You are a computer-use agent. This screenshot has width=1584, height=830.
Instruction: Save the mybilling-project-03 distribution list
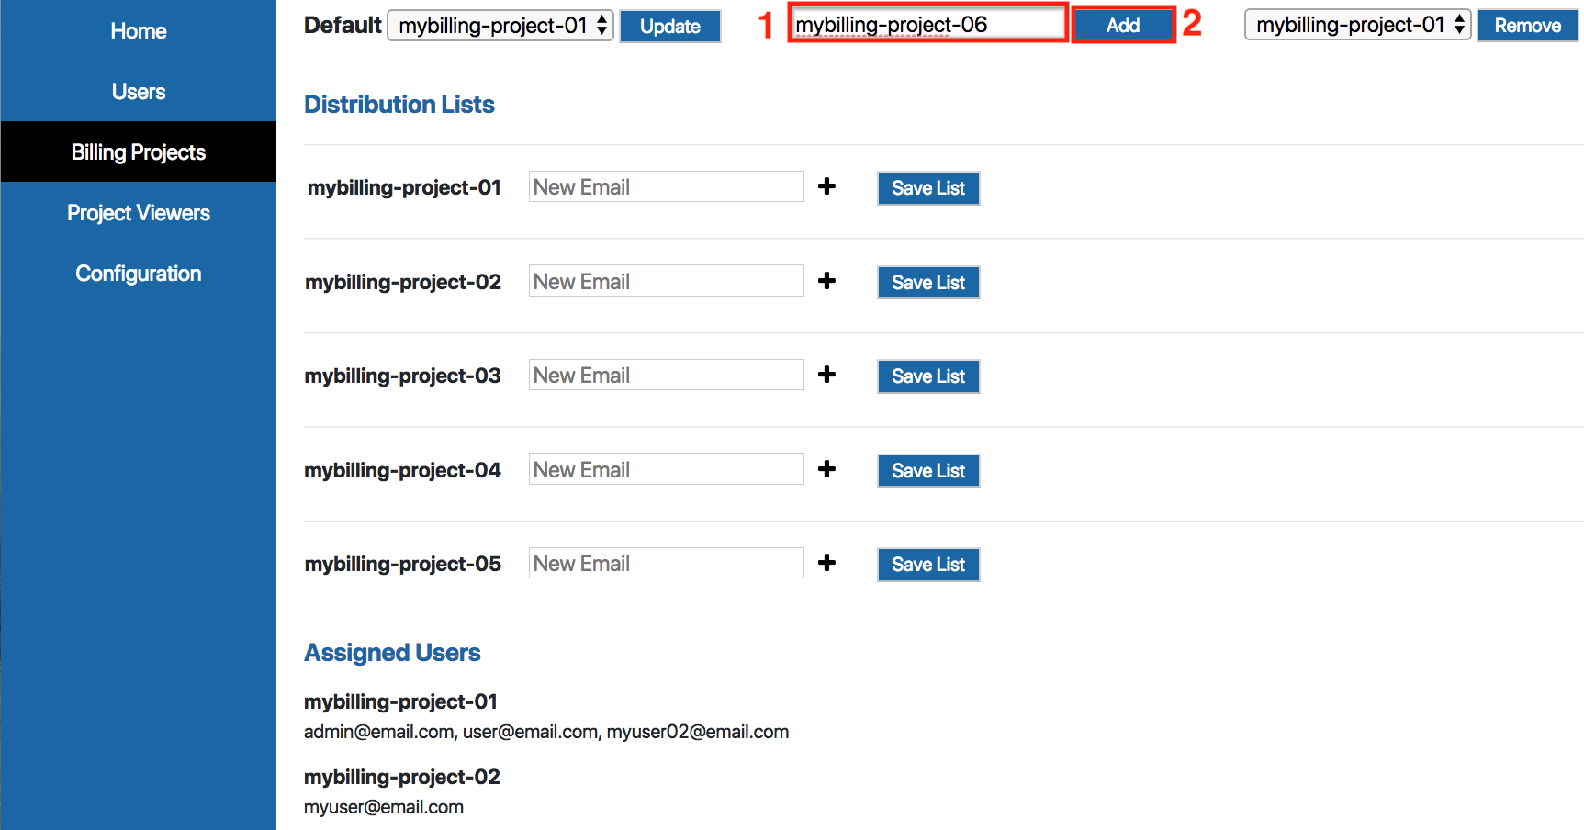coord(927,376)
